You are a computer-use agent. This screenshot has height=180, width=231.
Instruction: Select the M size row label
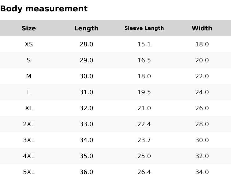pos(29,76)
